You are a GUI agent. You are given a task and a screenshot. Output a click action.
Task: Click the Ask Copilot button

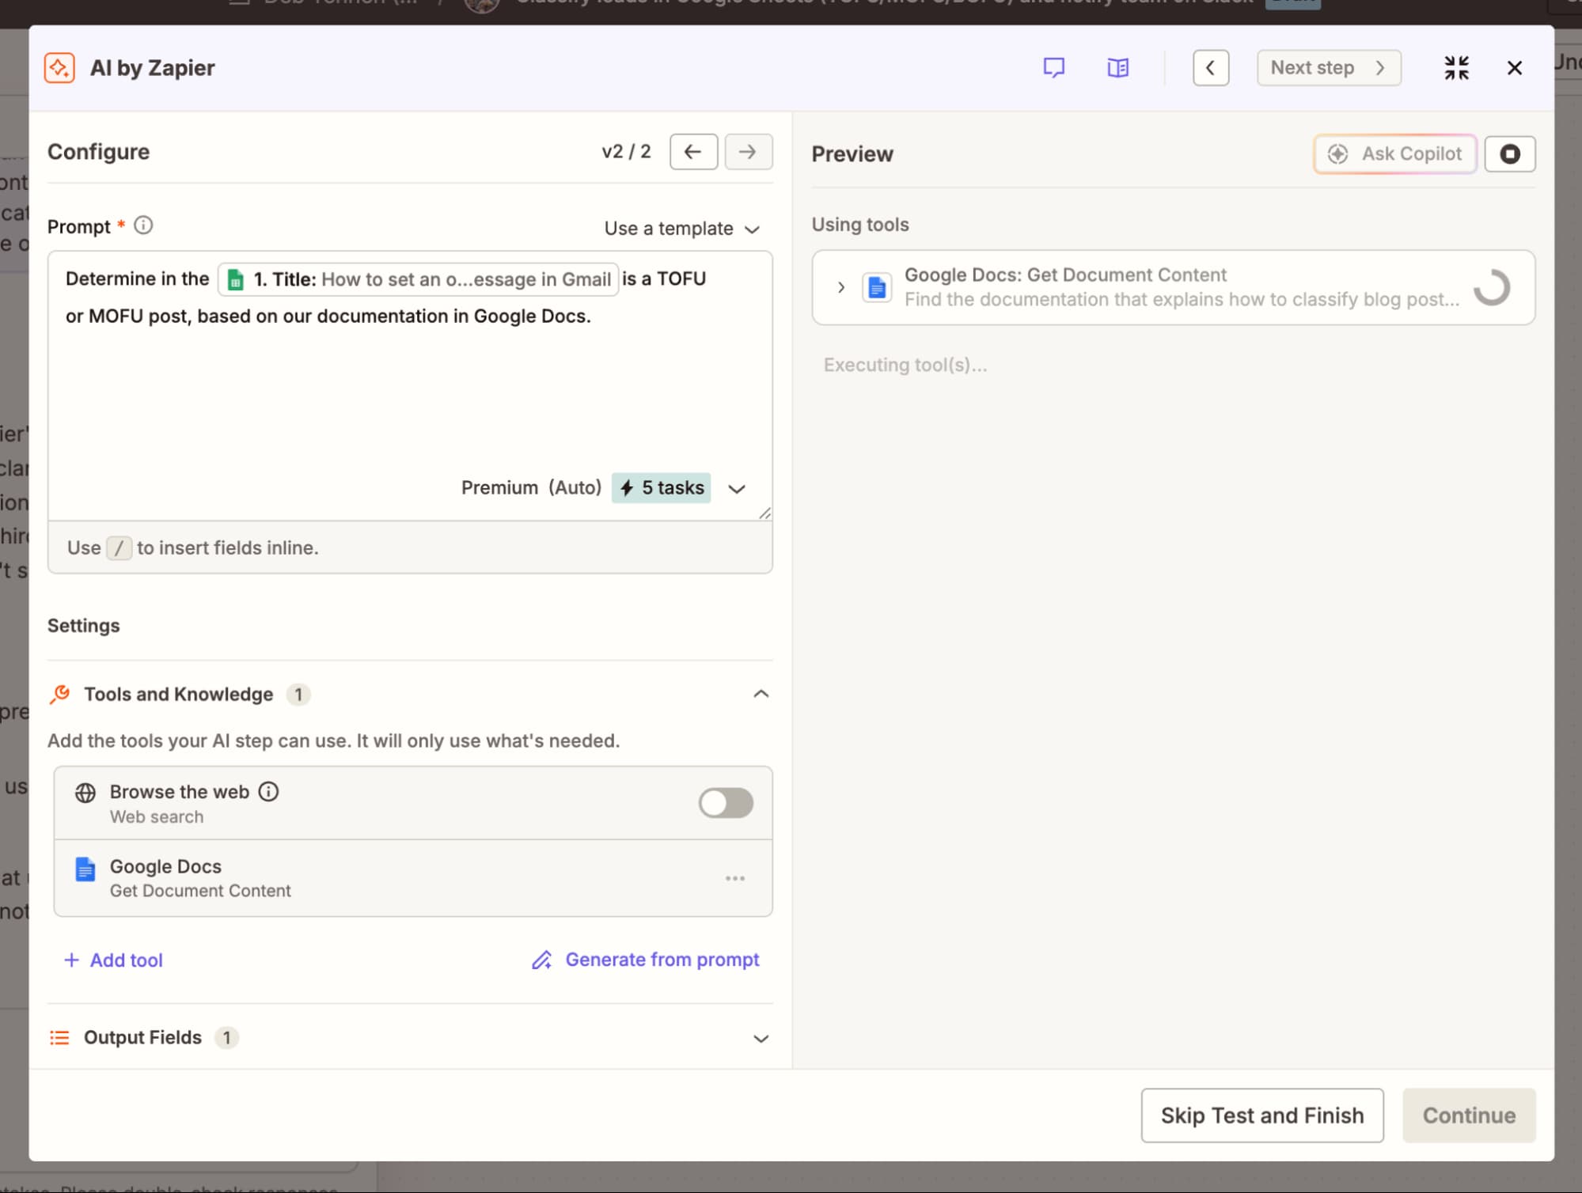pyautogui.click(x=1394, y=153)
